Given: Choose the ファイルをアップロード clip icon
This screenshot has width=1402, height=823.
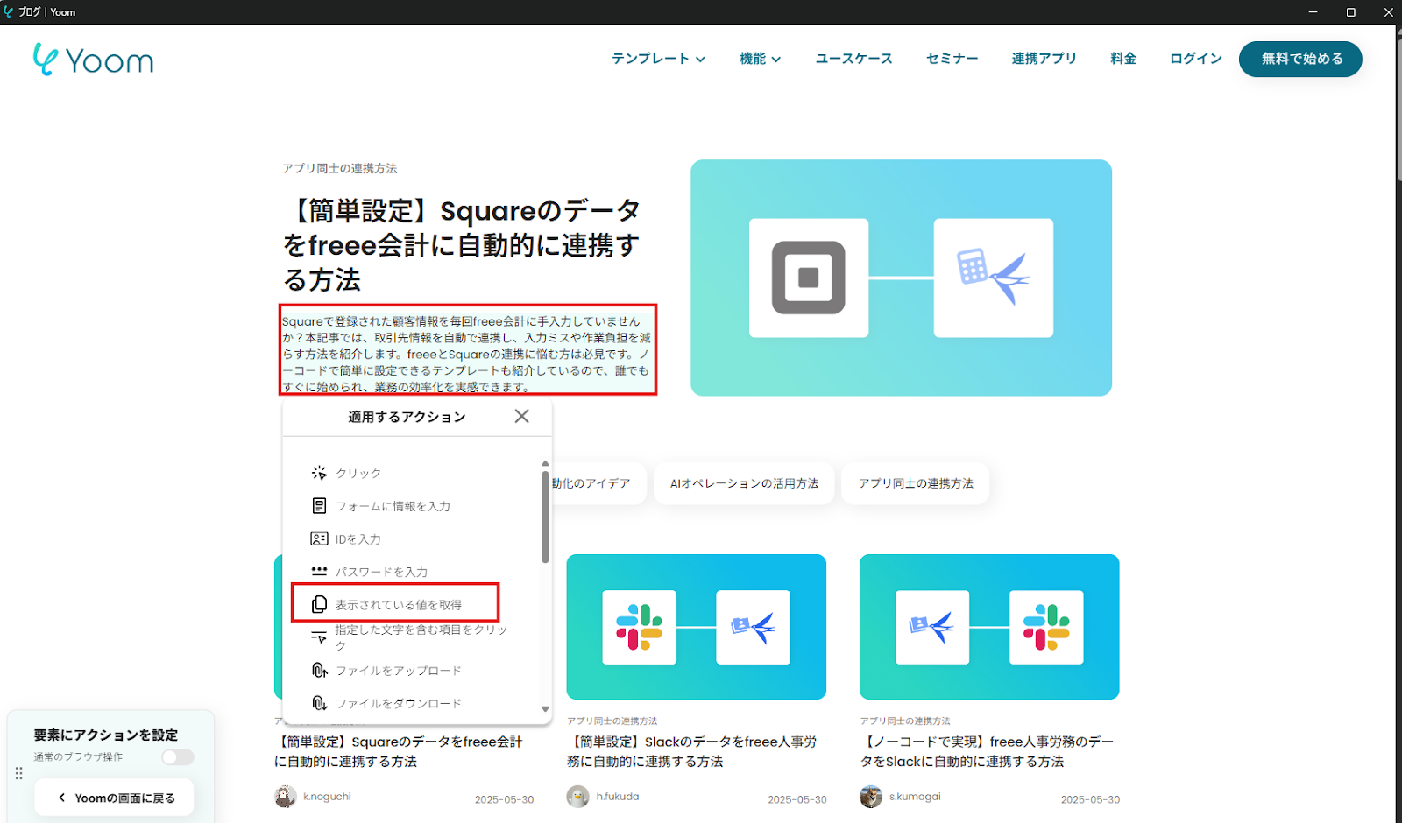Looking at the screenshot, I should click(319, 671).
